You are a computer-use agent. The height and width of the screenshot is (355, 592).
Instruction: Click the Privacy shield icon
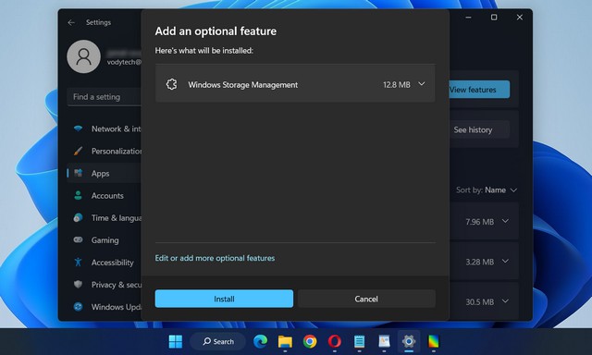pos(78,285)
